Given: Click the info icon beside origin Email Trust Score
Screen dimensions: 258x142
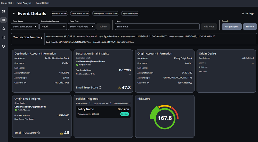Looking at the screenshot, I should coord(39,133).
